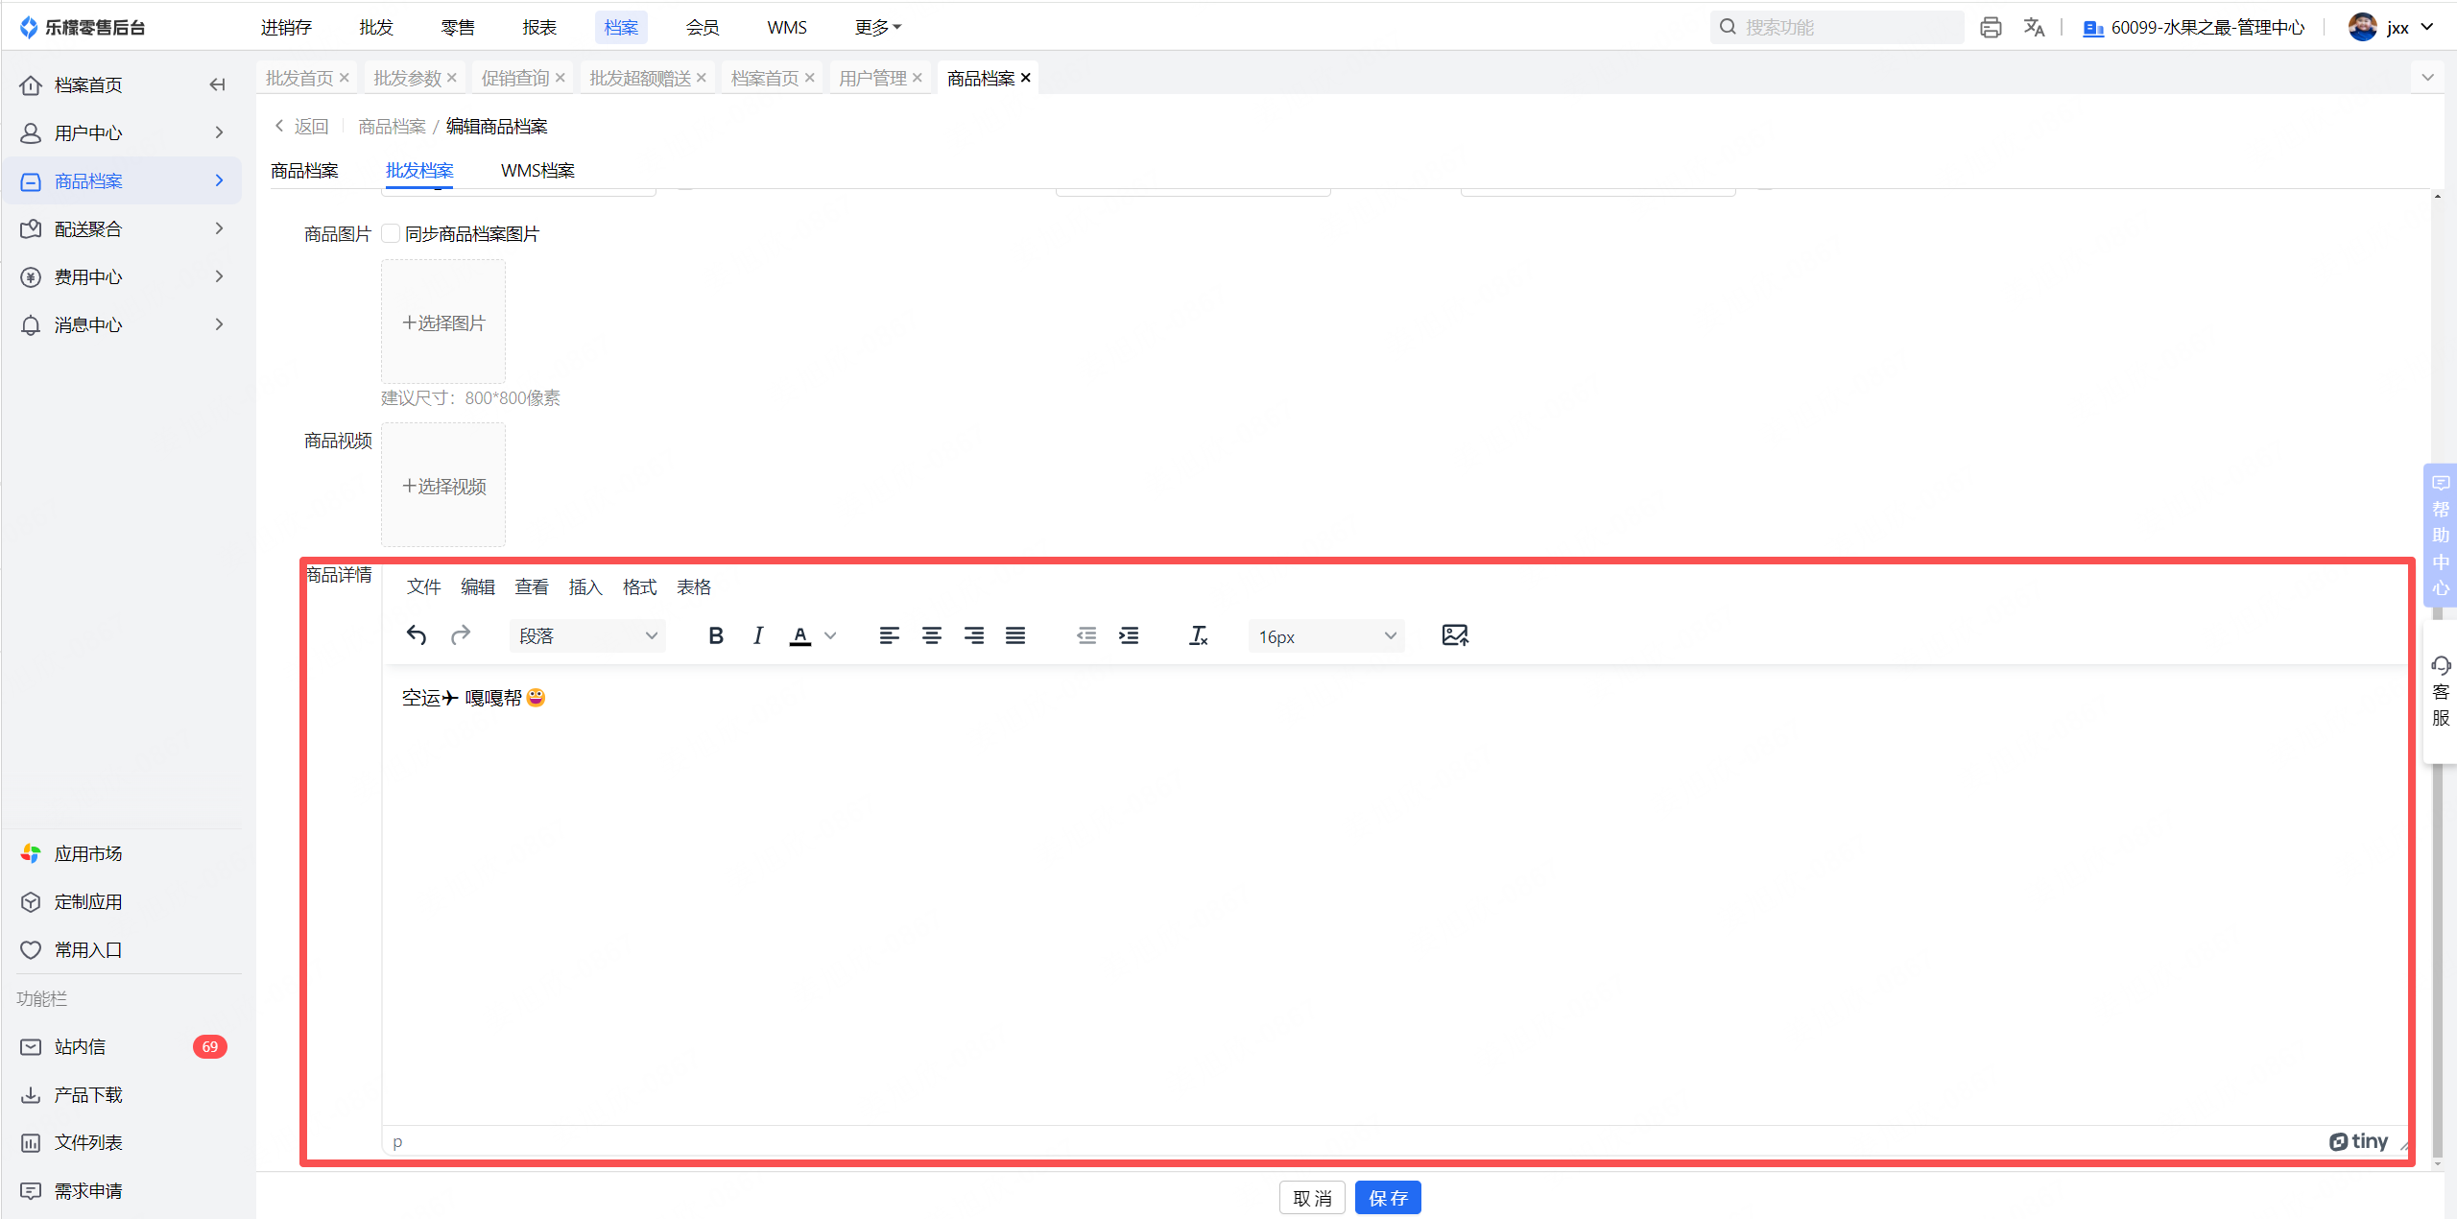
Task: Click the translate language icon
Action: pos(2034,27)
